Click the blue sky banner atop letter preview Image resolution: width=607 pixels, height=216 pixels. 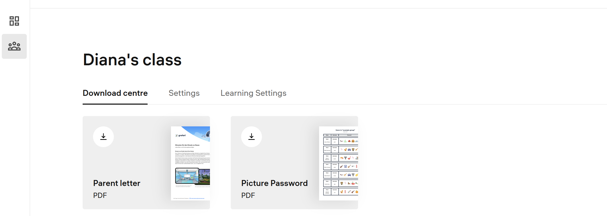[197, 132]
